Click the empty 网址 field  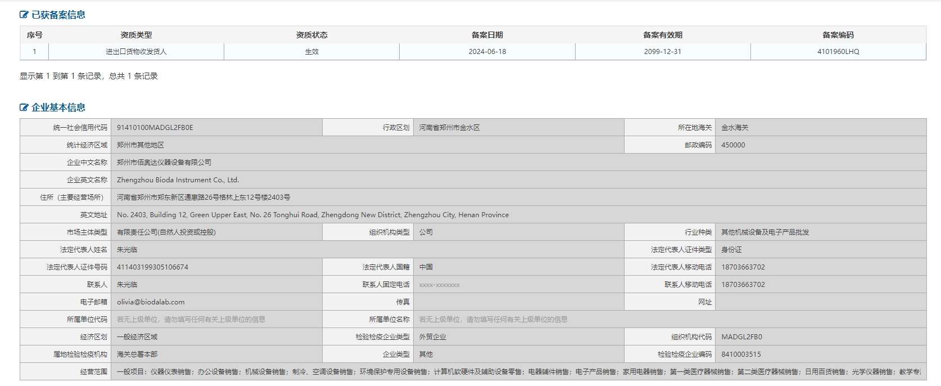point(821,302)
